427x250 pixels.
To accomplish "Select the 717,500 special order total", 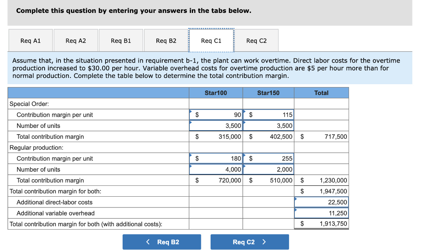I will click(322, 137).
